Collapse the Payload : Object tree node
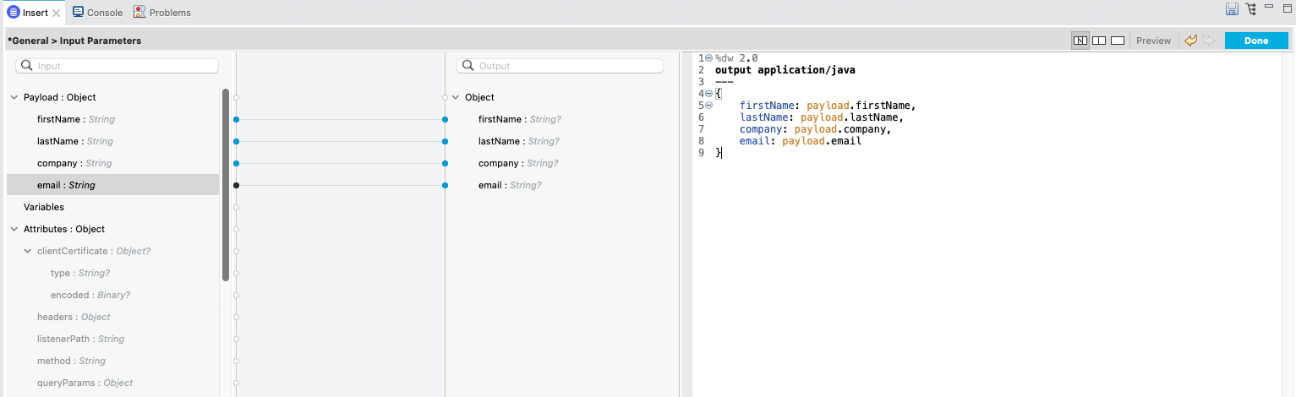 point(14,98)
